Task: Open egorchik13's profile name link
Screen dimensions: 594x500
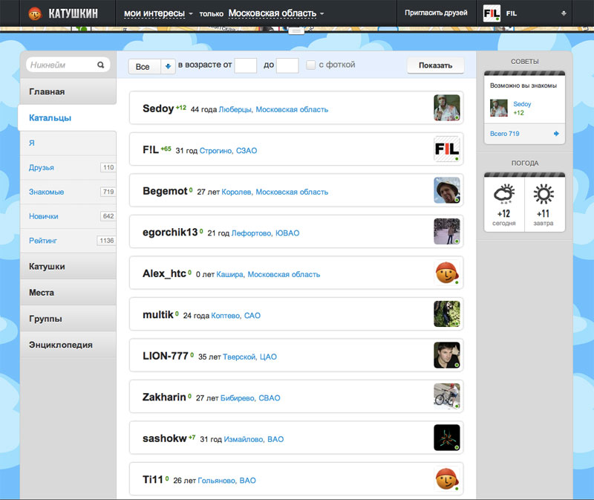Action: 170,232
